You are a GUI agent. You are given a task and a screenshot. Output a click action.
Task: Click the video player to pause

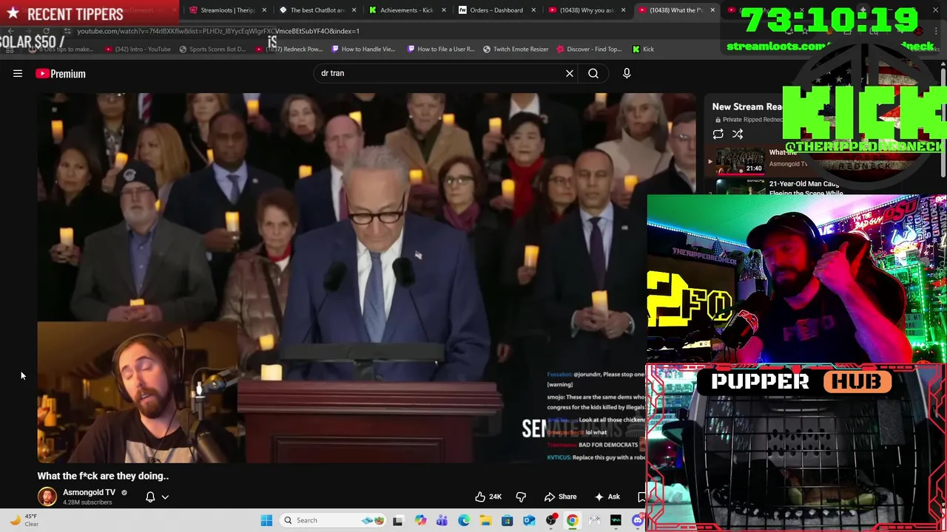pyautogui.click(x=366, y=278)
